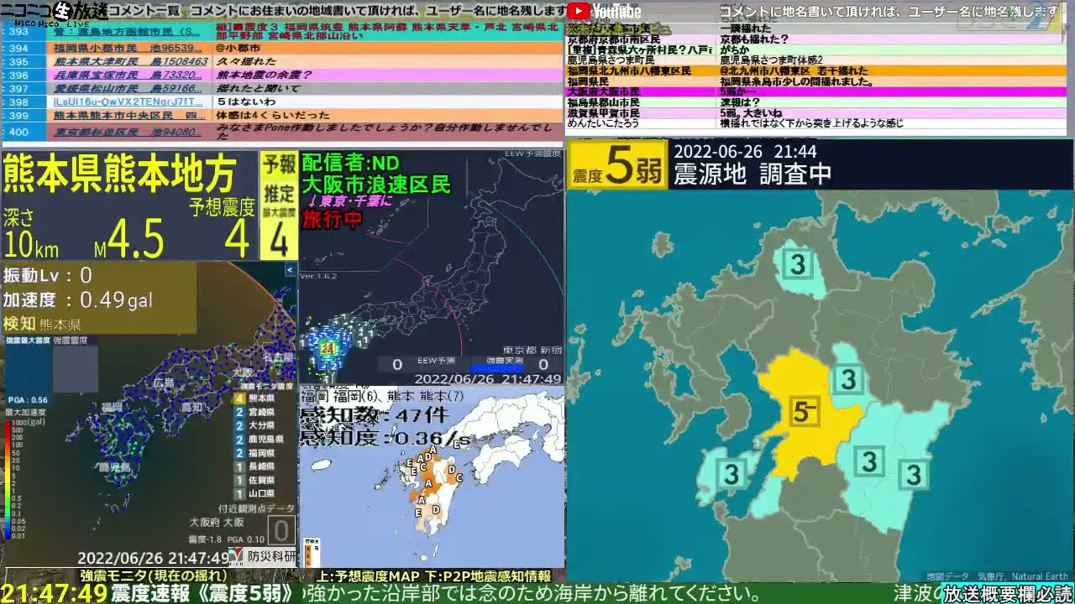Click the blue 2 badge beside 鹿児島県
The height and width of the screenshot is (604, 1075).
point(239,439)
